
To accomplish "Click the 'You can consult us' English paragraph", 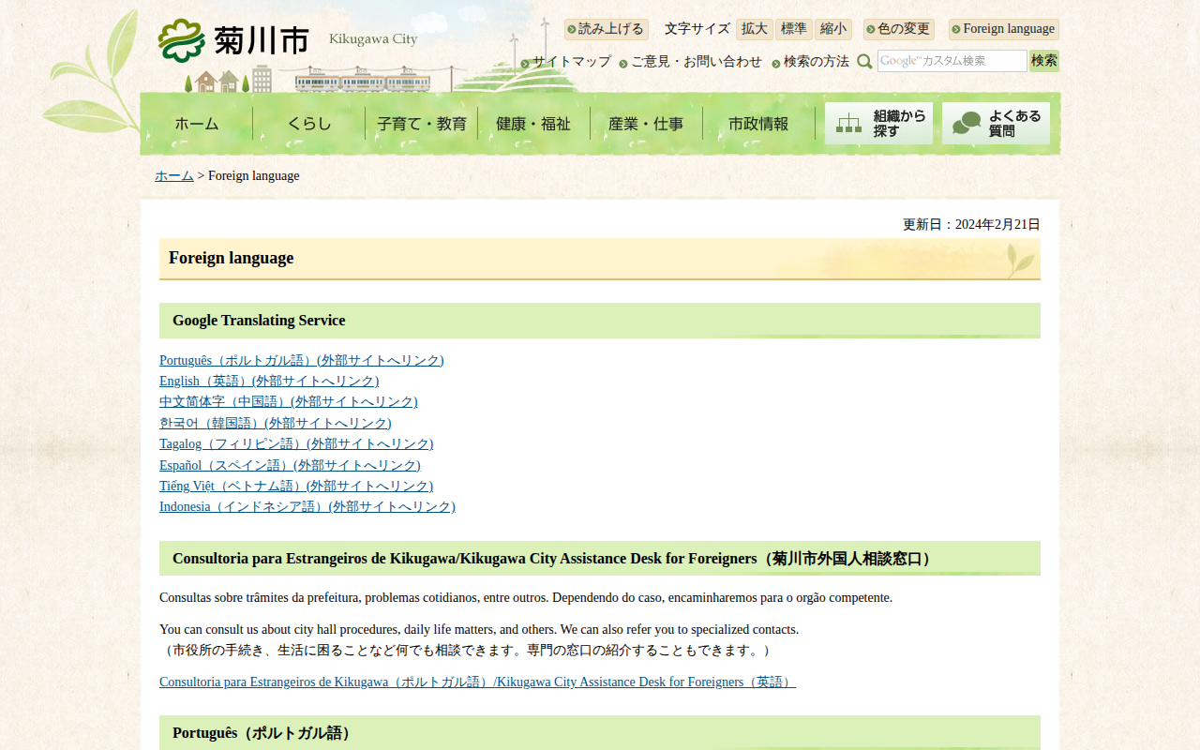I will pos(479,630).
